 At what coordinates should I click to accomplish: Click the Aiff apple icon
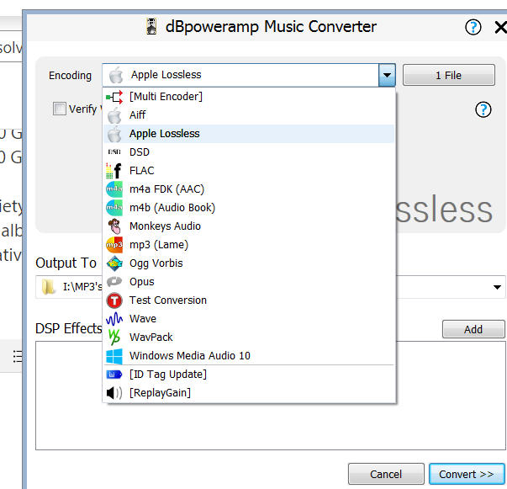point(114,115)
